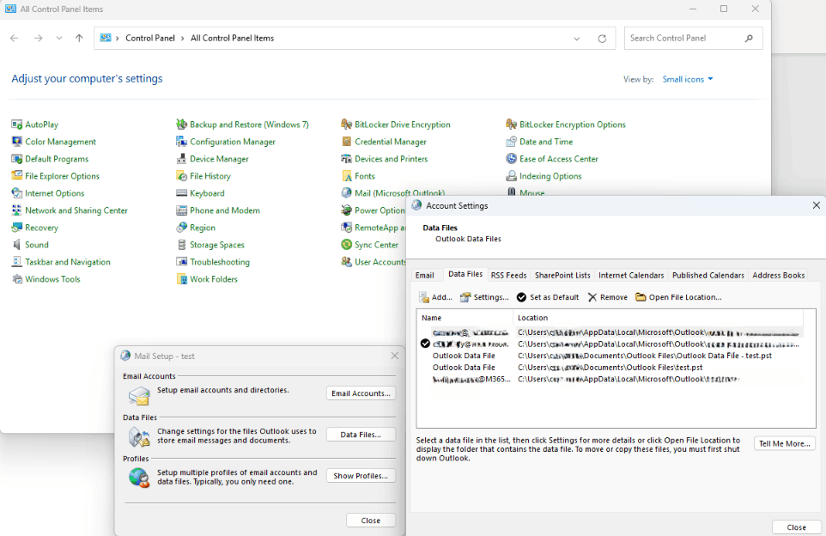Viewport: 826px width, 536px height.
Task: Click the Date and Time icon
Action: [x=511, y=142]
